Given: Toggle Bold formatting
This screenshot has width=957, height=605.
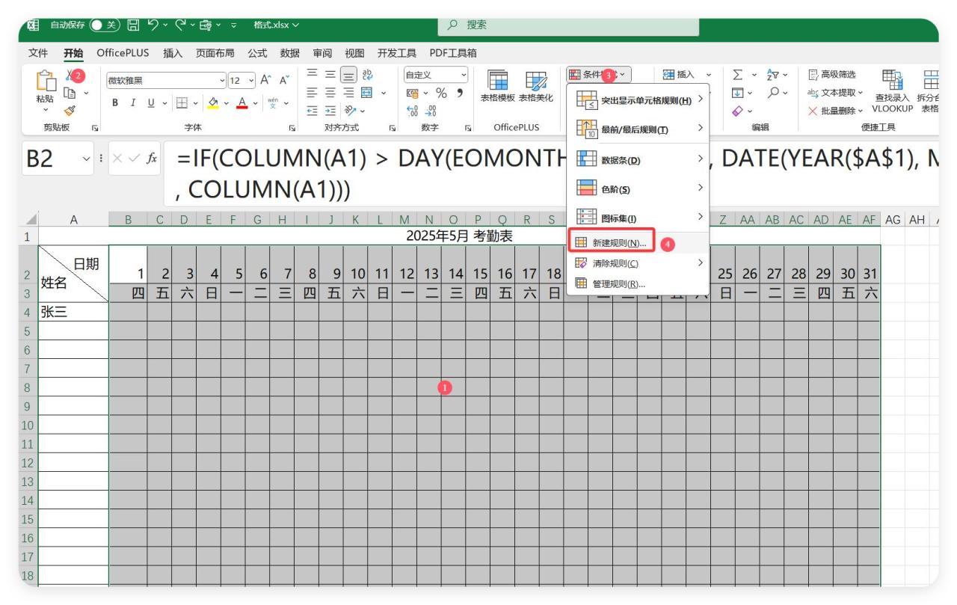Looking at the screenshot, I should tap(116, 102).
